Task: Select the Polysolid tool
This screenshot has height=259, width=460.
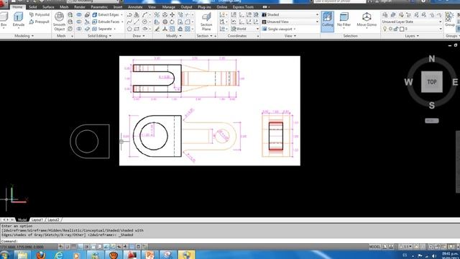Action: tap(40, 14)
